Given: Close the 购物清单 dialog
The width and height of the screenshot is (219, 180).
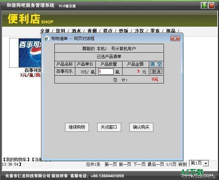Looking at the screenshot, I should point(175,39).
